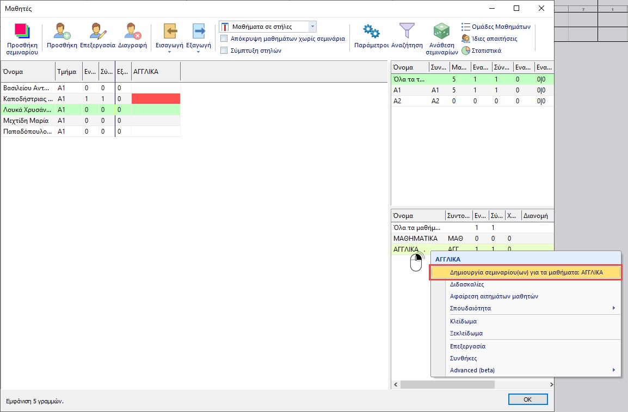Choose Δημιουργία σεμιναρίου(ων) context menu entry
The width and height of the screenshot is (628, 412).
point(526,272)
